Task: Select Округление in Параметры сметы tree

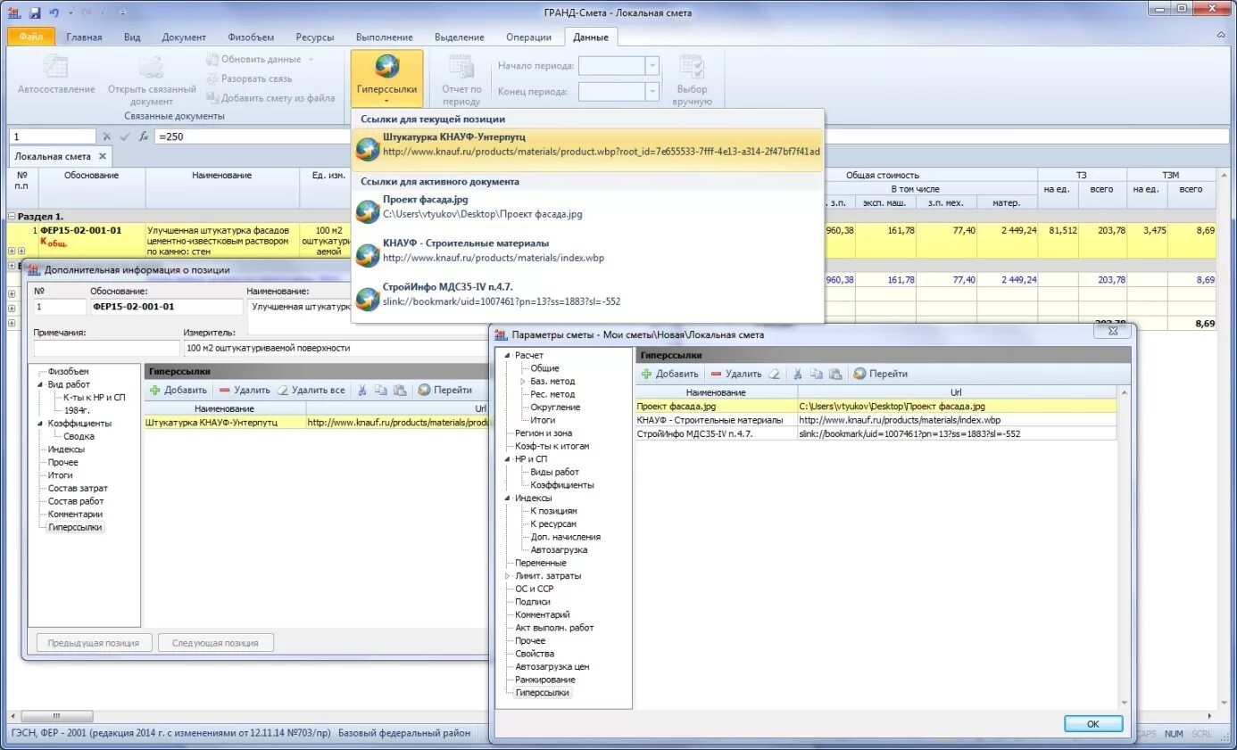Action: coord(555,408)
